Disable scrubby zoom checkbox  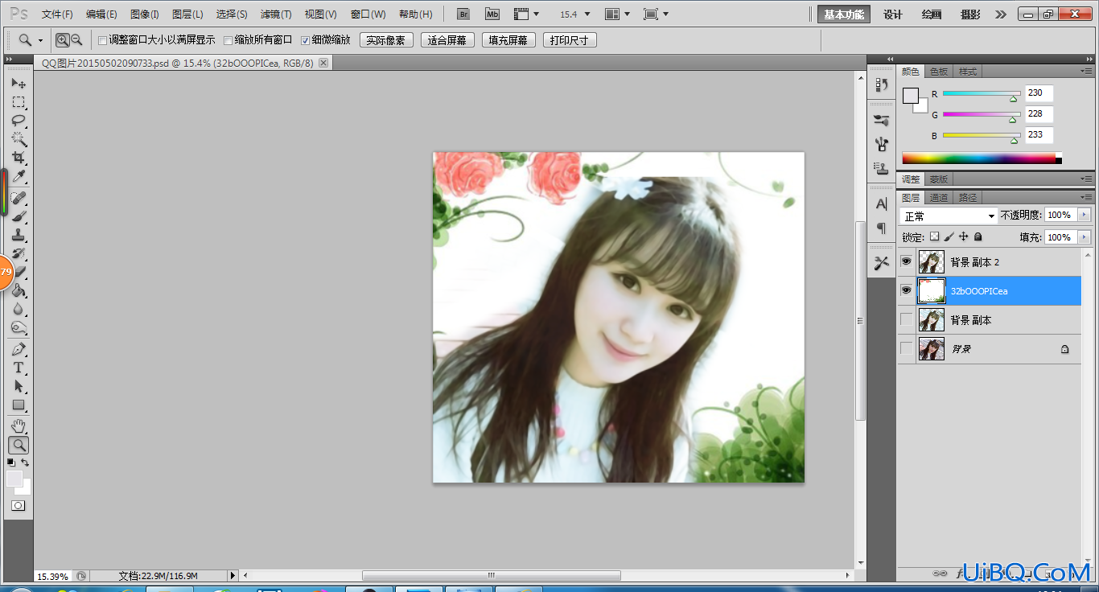click(305, 40)
